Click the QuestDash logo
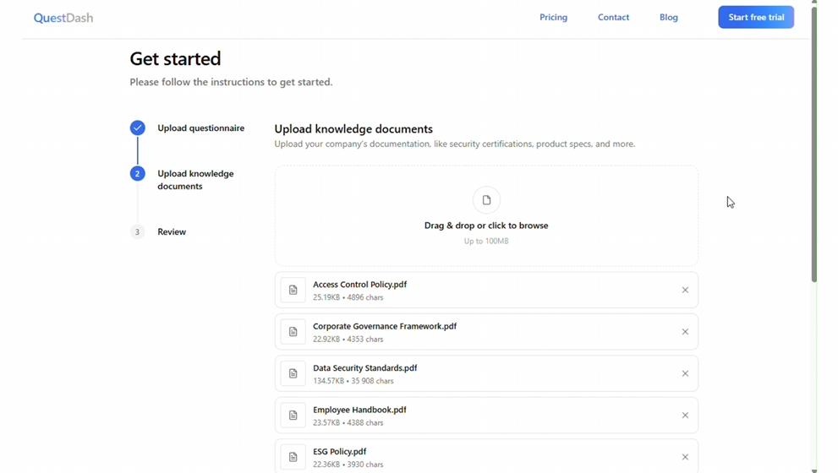This screenshot has width=838, height=473. [x=63, y=18]
